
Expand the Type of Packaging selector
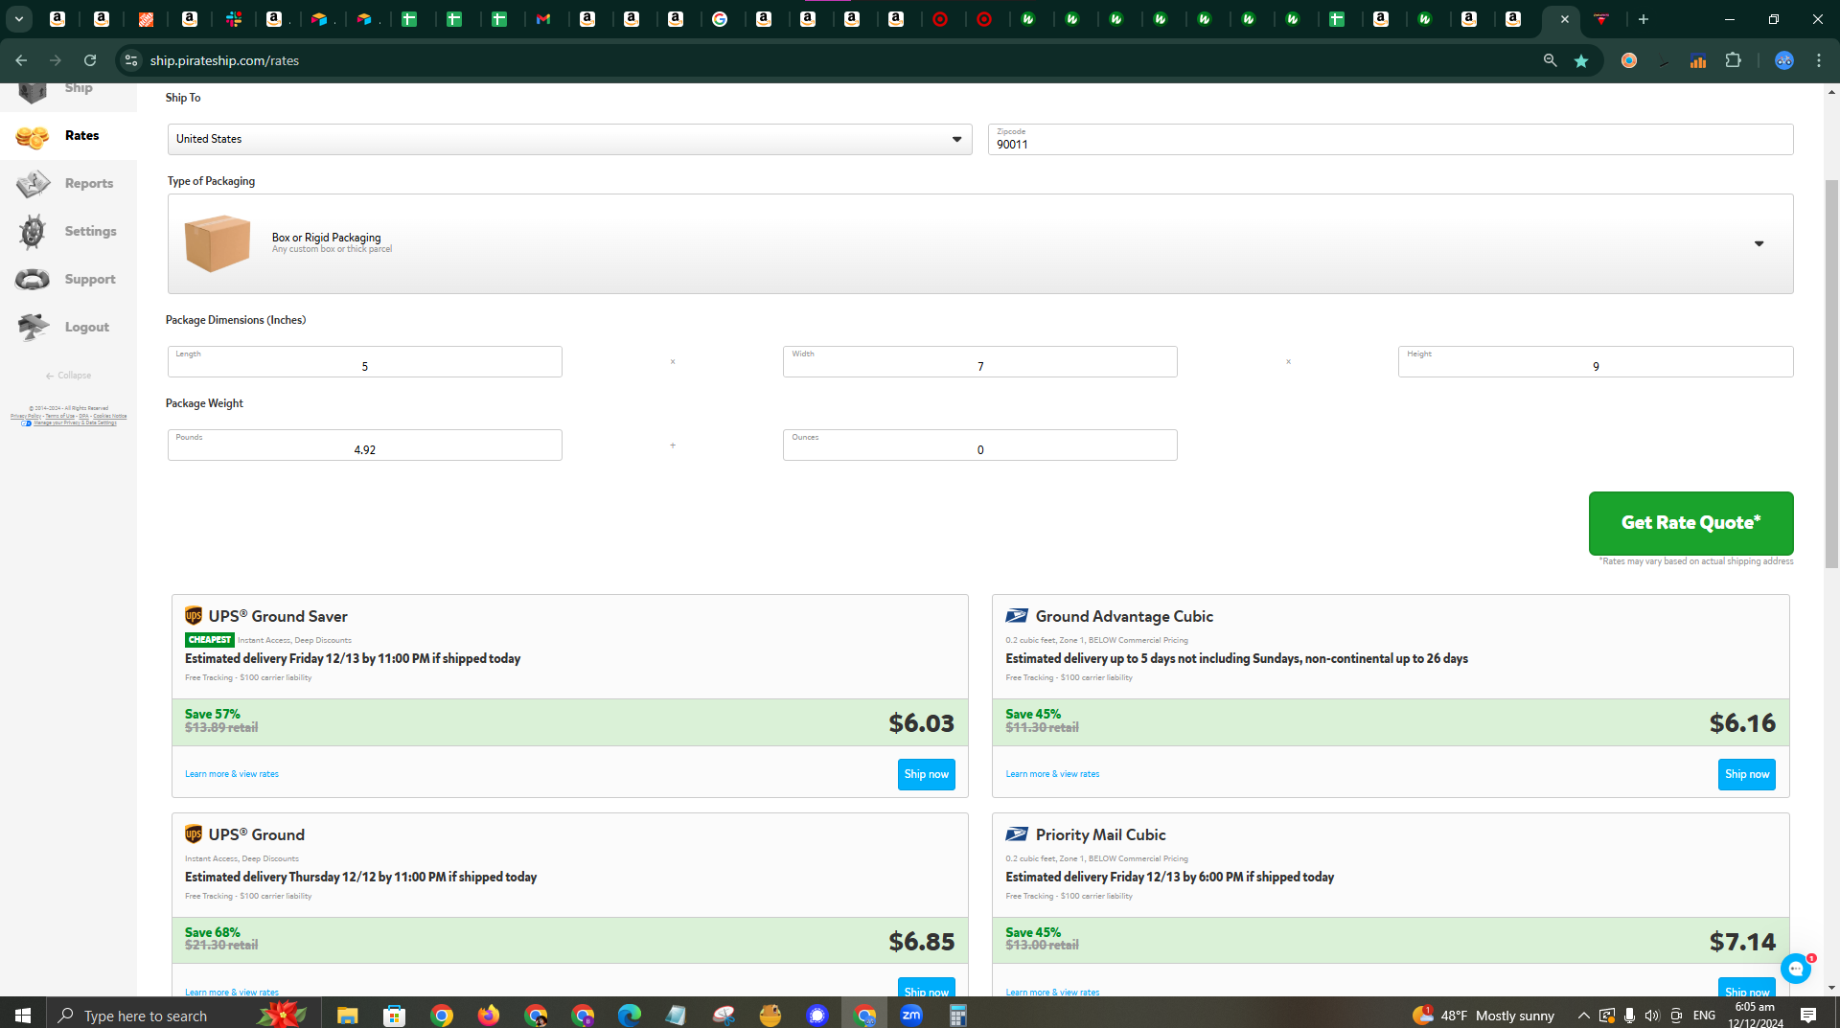click(x=979, y=243)
